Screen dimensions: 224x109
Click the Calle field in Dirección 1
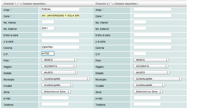point(60,16)
